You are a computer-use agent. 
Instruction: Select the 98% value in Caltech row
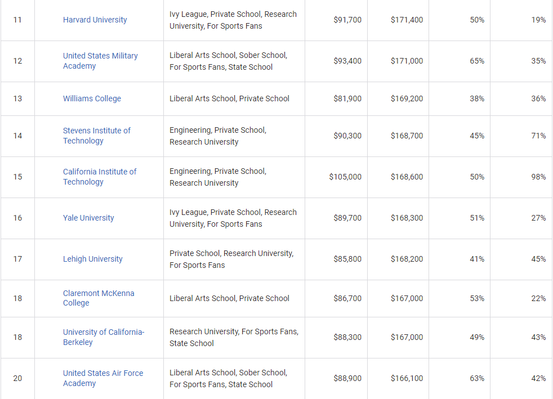pyautogui.click(x=538, y=177)
